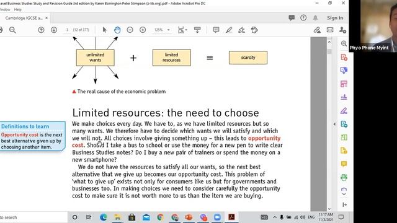397x223 pixels.
Task: Open the Window menu
Action: [5, 10]
